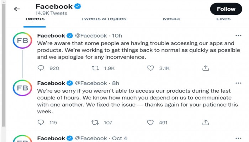The image size is (249, 142).
Task: Open more options on Oct 4 tweet
Action: [x=238, y=138]
